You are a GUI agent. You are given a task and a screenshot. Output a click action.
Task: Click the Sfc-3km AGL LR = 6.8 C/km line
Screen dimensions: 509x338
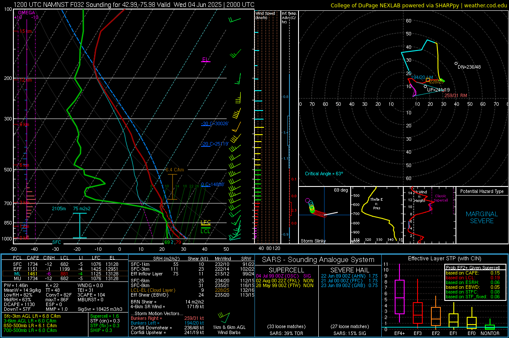[x=32, y=316]
